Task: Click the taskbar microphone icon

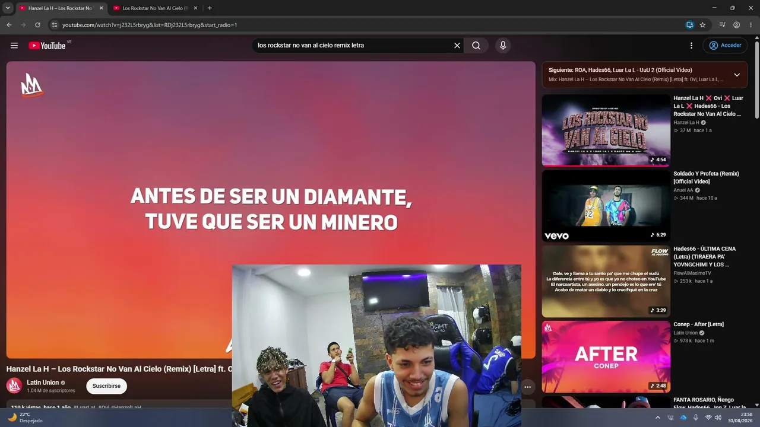Action: tap(695, 418)
